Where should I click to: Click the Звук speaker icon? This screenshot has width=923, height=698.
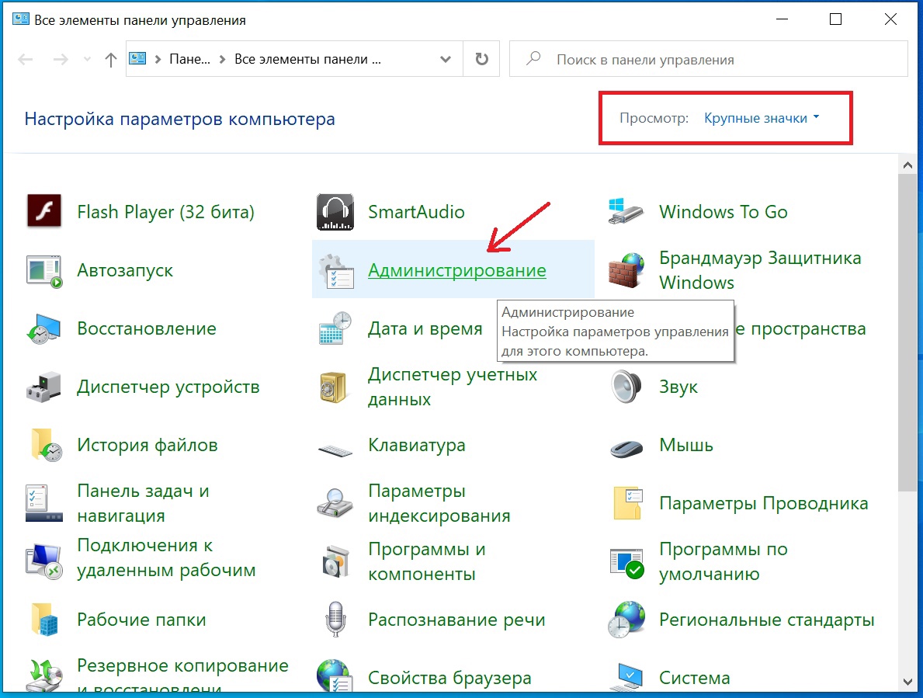pyautogui.click(x=626, y=387)
